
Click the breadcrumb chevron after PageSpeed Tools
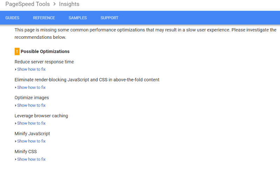[x=55, y=4]
